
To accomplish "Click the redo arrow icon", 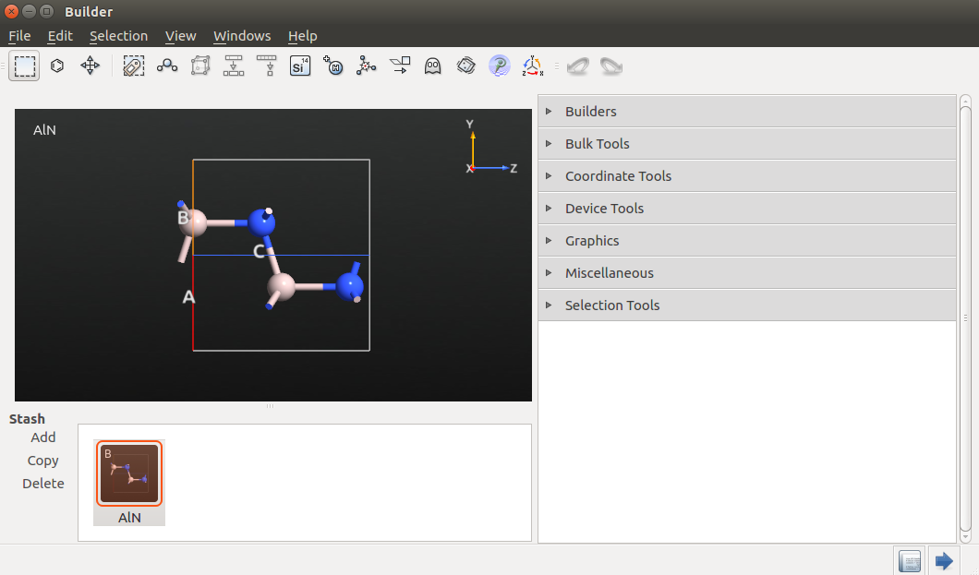I will [611, 66].
